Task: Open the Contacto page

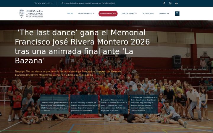Action: pos(164,14)
